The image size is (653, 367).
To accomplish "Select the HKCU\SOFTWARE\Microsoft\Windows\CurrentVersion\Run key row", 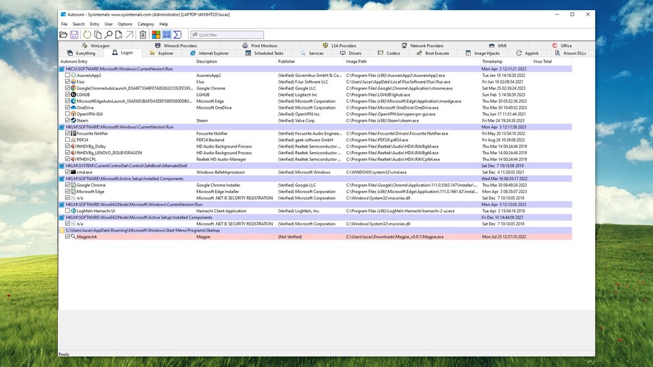I will click(x=315, y=69).
